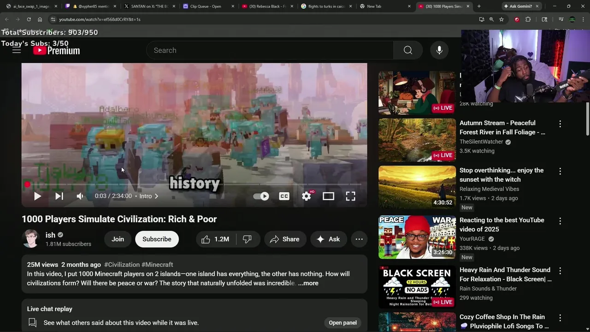The width and height of the screenshot is (590, 332).
Task: Toggle the autoplay switch in player
Action: pyautogui.click(x=261, y=196)
